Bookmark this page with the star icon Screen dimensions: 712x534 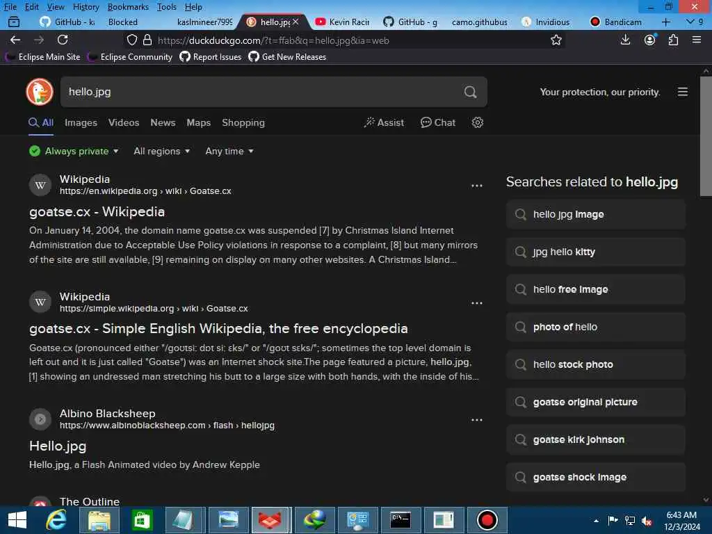[556, 40]
